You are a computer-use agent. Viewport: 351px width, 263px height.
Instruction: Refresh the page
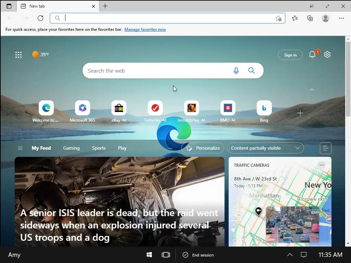pyautogui.click(x=40, y=18)
